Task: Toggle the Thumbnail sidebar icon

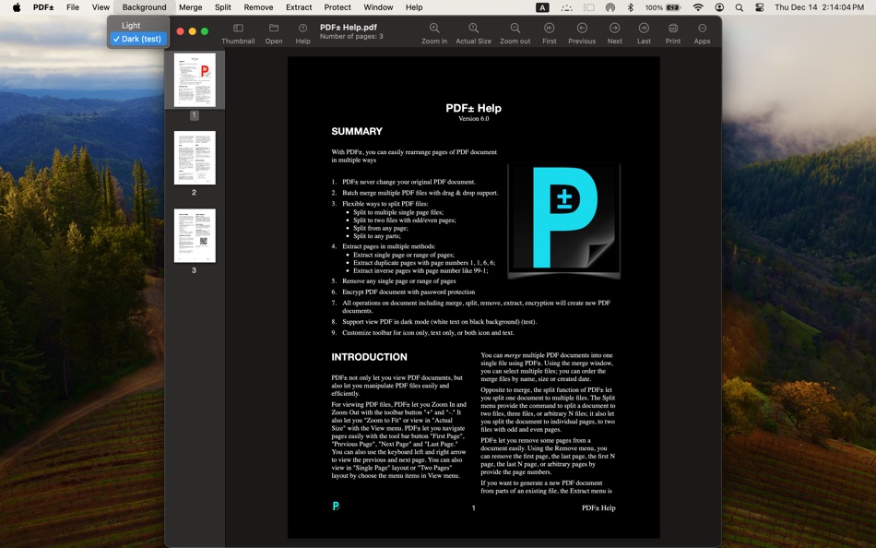Action: click(x=238, y=28)
